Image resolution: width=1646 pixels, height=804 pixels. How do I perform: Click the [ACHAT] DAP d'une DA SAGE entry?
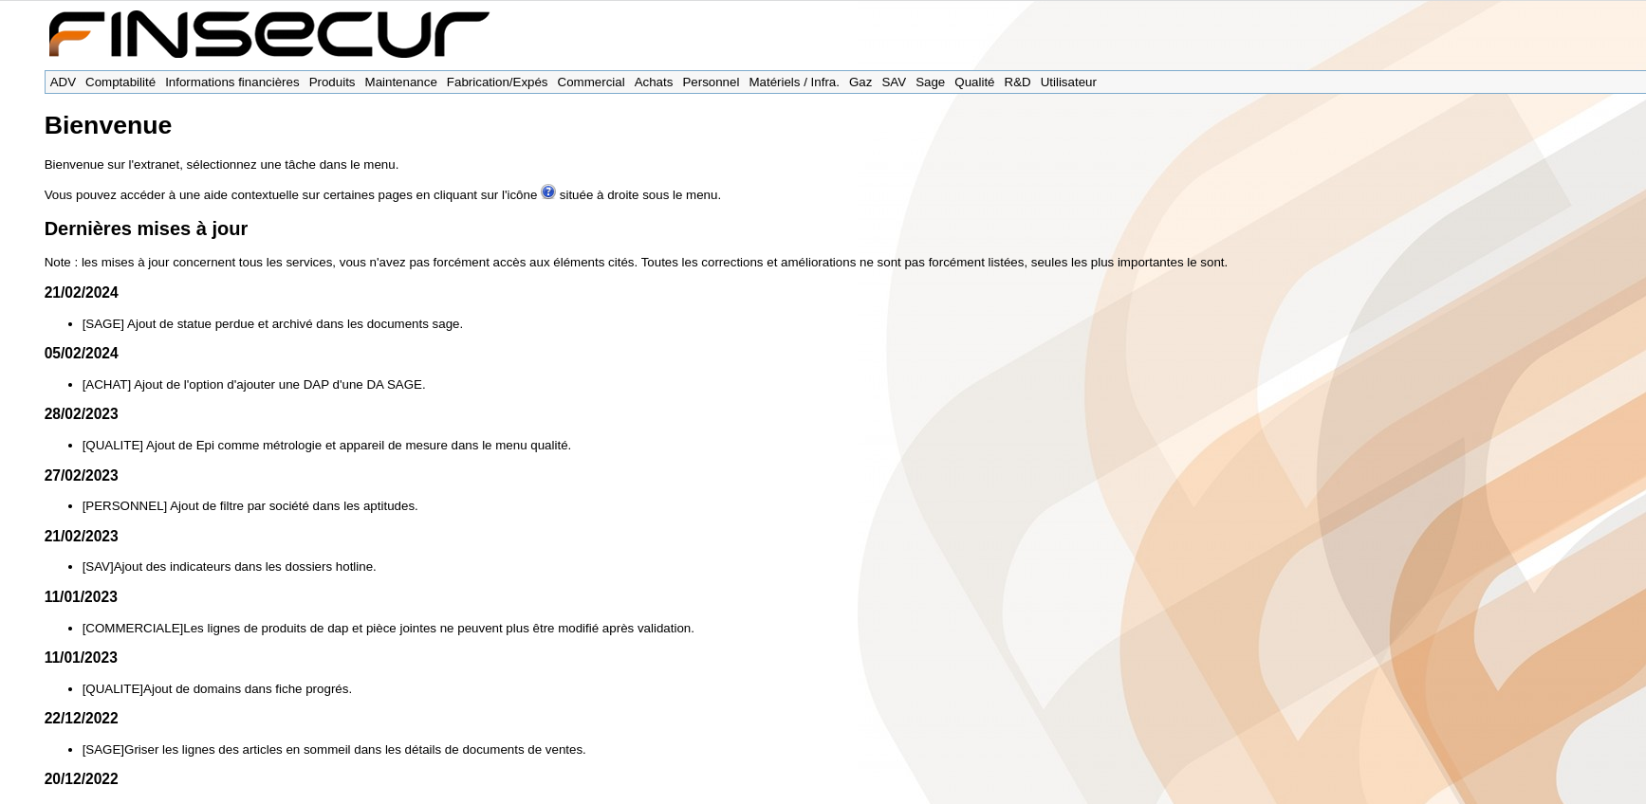(254, 385)
